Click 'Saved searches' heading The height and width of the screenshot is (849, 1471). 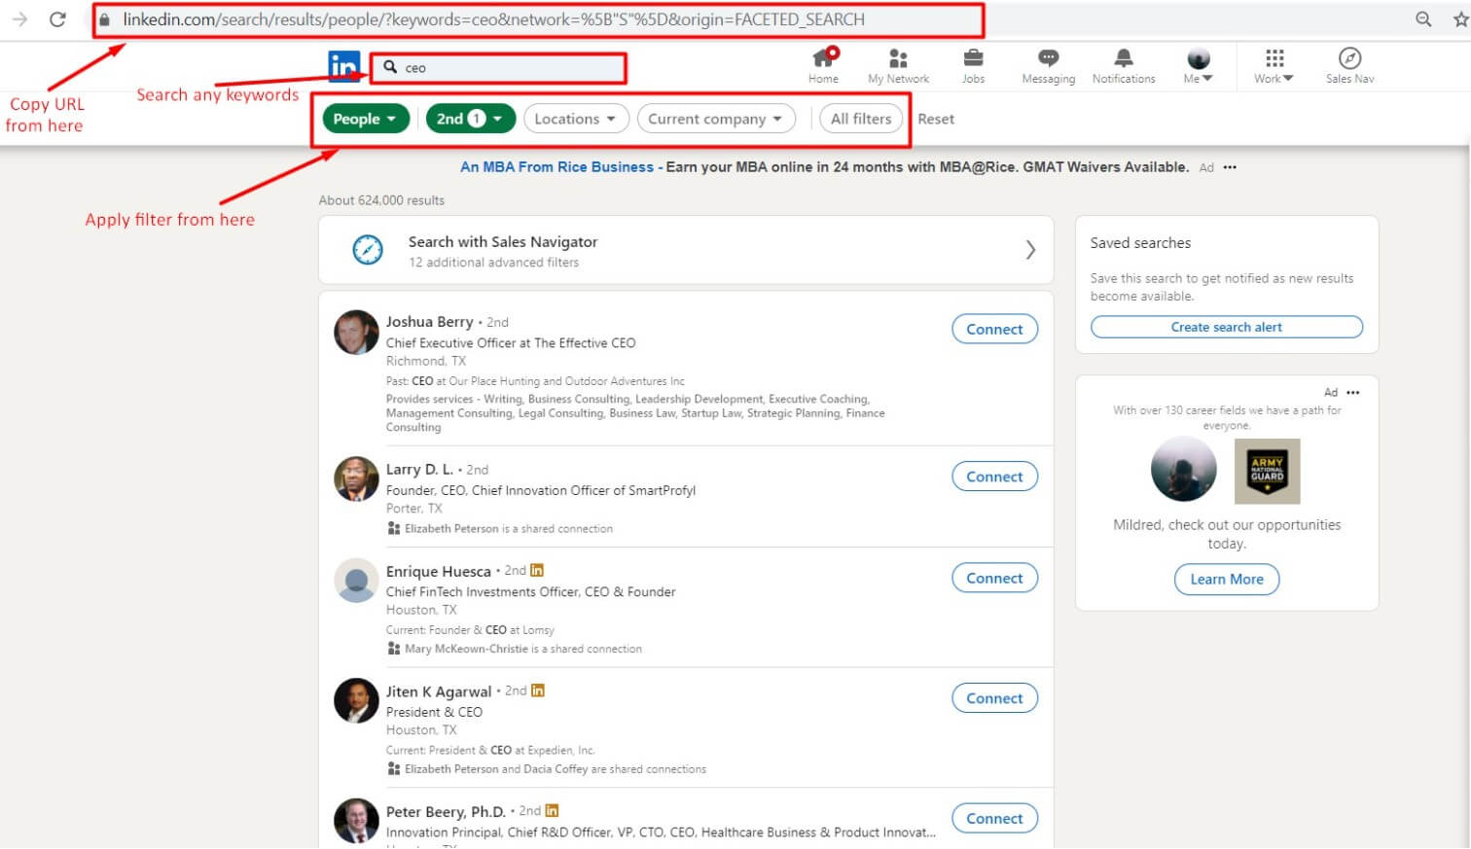click(1140, 243)
